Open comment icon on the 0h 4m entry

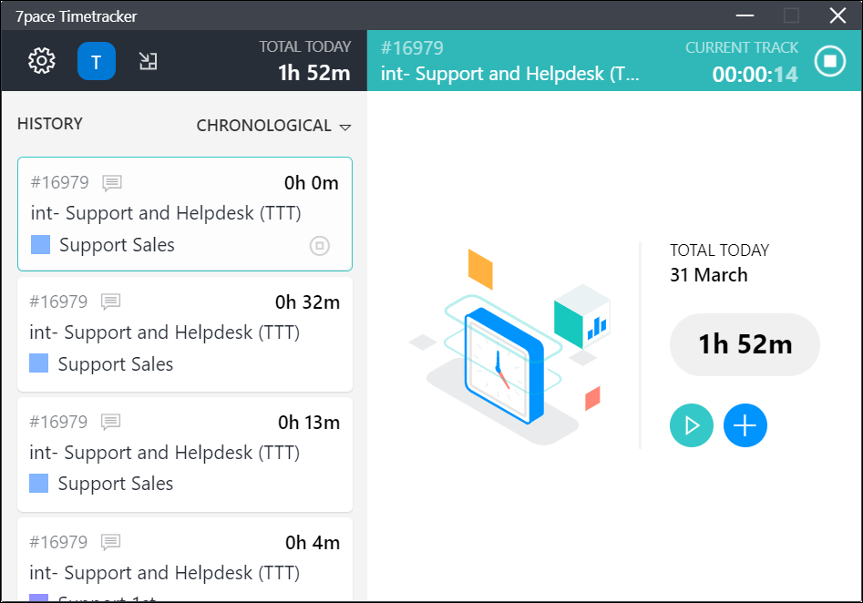click(x=110, y=542)
